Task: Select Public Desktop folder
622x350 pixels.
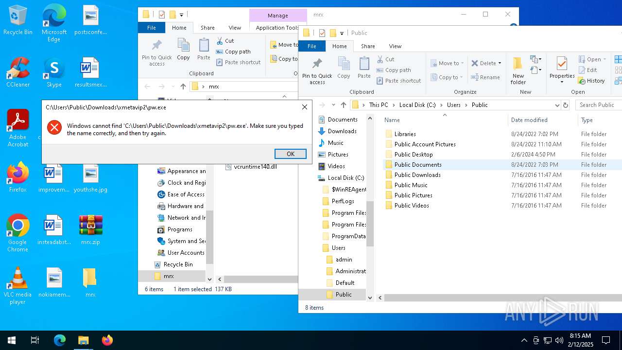Action: pyautogui.click(x=414, y=155)
